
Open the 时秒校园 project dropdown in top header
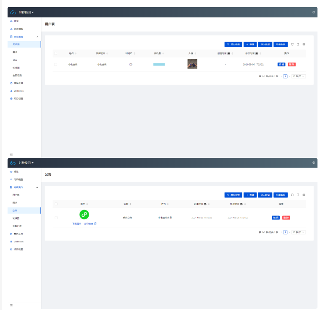click(26, 12)
